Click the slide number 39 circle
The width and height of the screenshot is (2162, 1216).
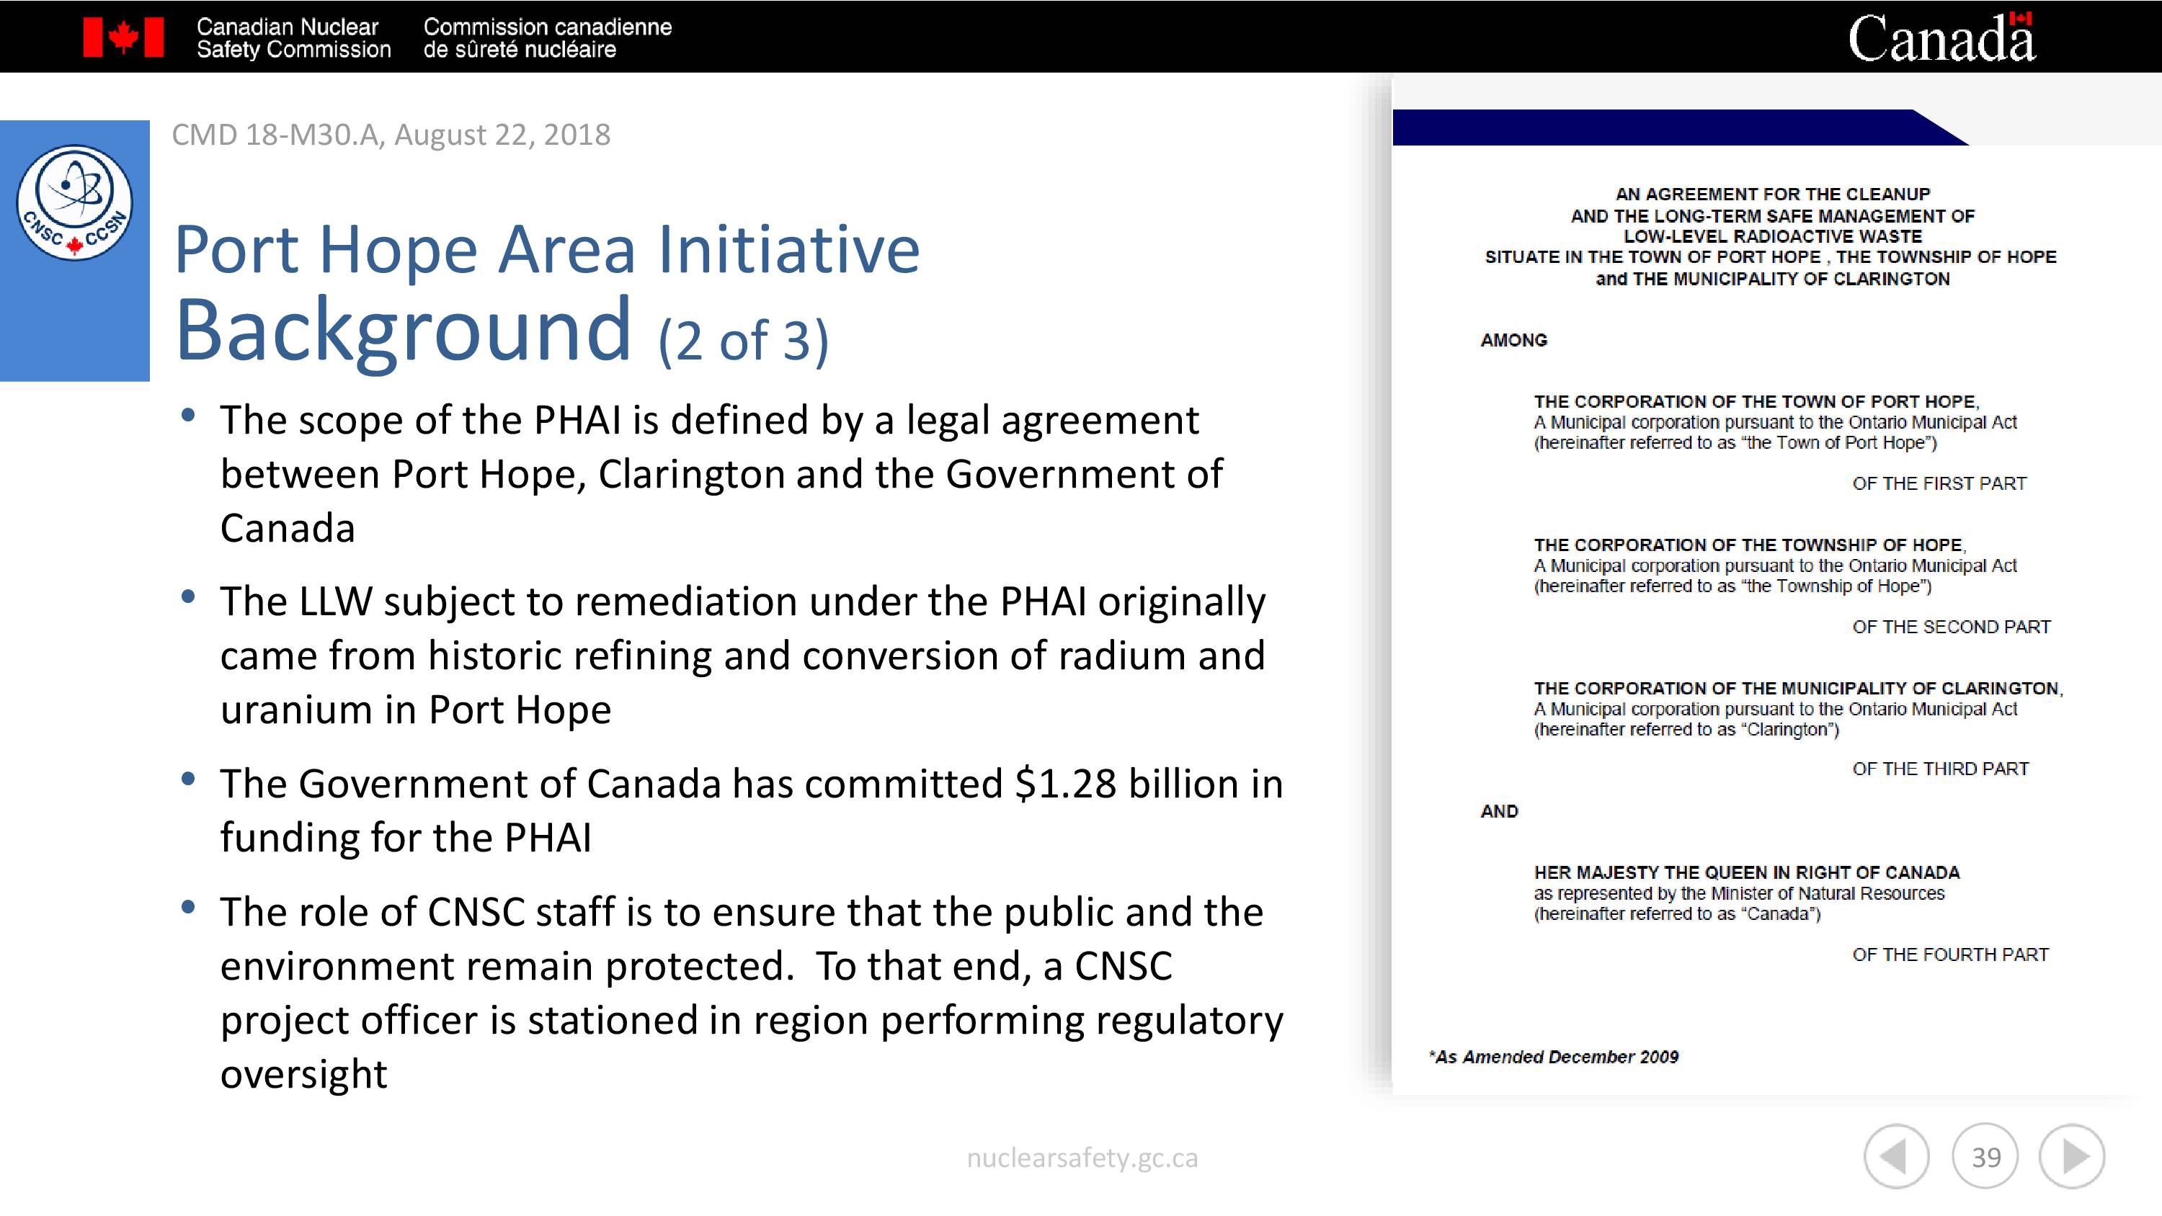pos(1985,1156)
